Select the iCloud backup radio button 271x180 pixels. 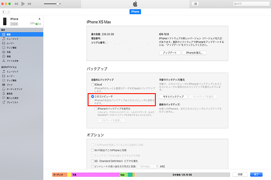93,85
